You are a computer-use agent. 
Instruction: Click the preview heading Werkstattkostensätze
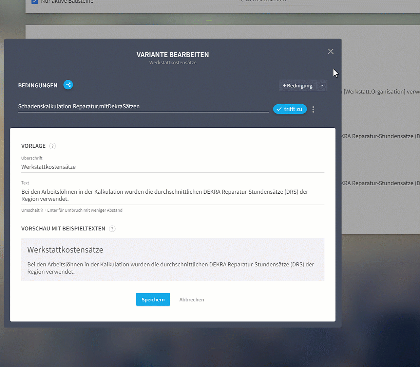pos(65,250)
